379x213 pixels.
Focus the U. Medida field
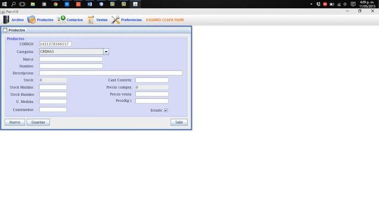point(53,102)
